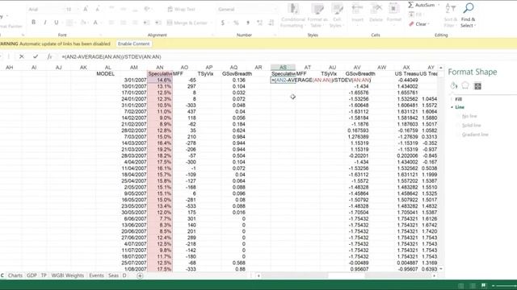Add a new sheet with plus icon
Viewport: 517px width, 290px height.
point(140,275)
